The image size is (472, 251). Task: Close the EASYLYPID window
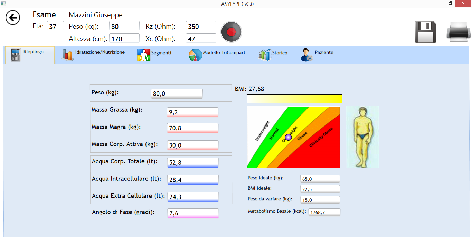[x=463, y=3]
